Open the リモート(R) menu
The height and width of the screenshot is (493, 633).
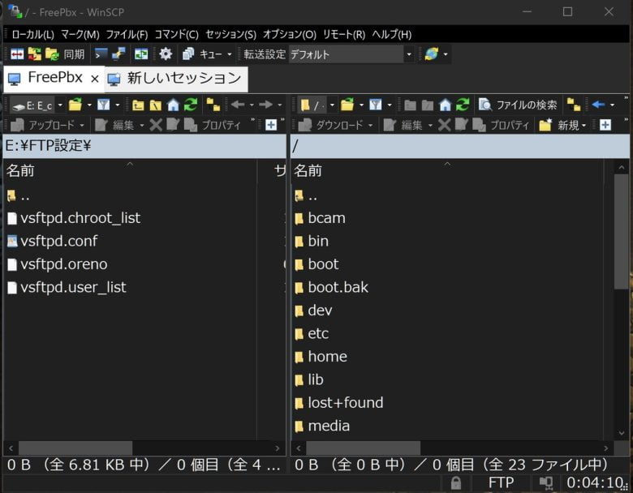pyautogui.click(x=344, y=35)
